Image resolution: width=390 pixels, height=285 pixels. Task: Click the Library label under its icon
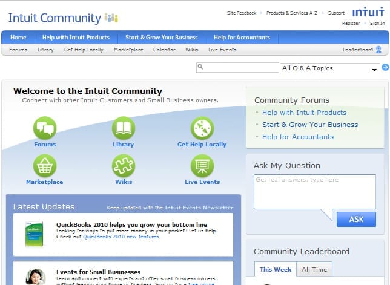pos(124,145)
